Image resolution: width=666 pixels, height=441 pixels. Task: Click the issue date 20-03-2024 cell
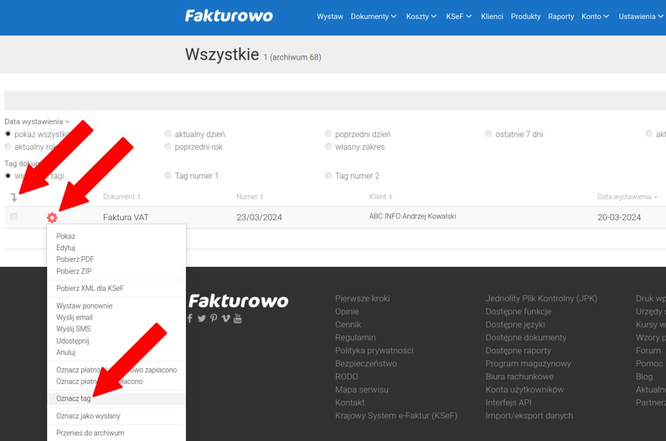click(619, 217)
